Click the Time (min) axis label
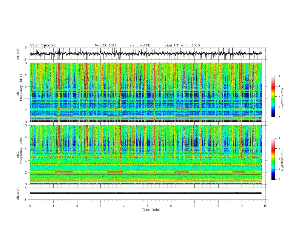 click(150, 209)
